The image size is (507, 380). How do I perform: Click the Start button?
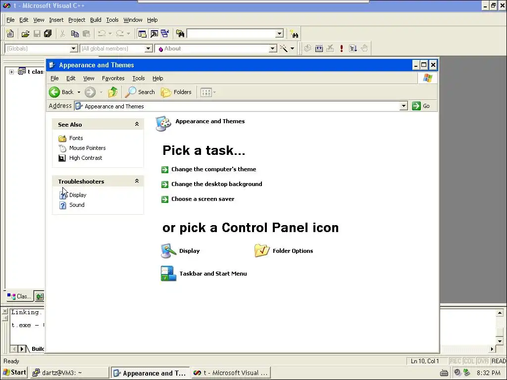(14, 373)
